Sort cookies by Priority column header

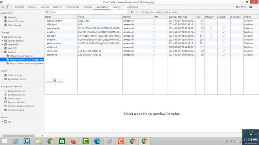click(x=251, y=17)
